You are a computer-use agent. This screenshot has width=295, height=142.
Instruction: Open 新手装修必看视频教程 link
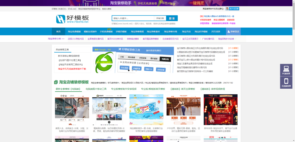tap(69, 56)
